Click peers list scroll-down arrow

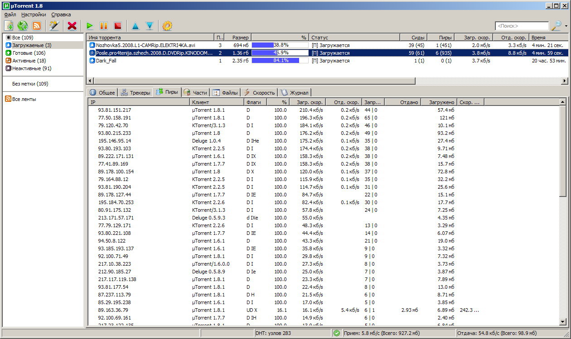tap(563, 322)
